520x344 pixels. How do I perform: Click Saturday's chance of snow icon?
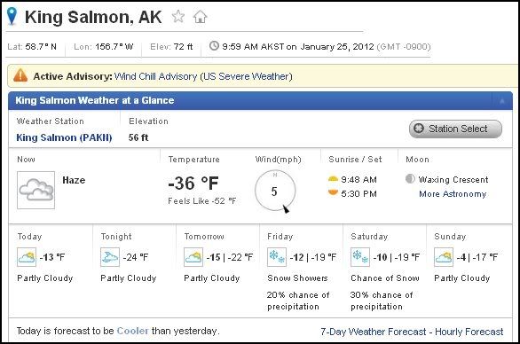click(360, 257)
